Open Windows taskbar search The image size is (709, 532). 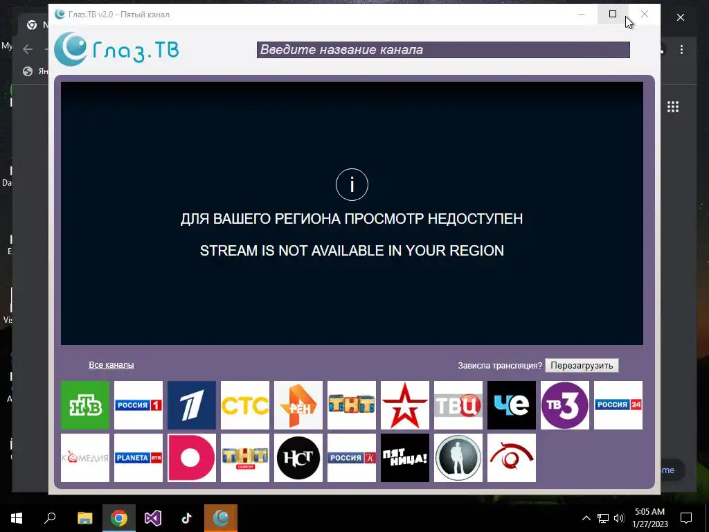coord(50,518)
